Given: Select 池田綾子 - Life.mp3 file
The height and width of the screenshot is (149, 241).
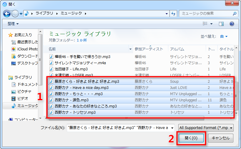Looking at the screenshot, I should point(71,69).
